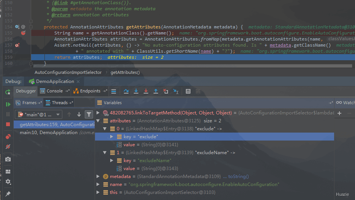This screenshot has height=200, width=355.
Task: Click the Rerun DemoApplication icon
Action: pyautogui.click(x=8, y=92)
